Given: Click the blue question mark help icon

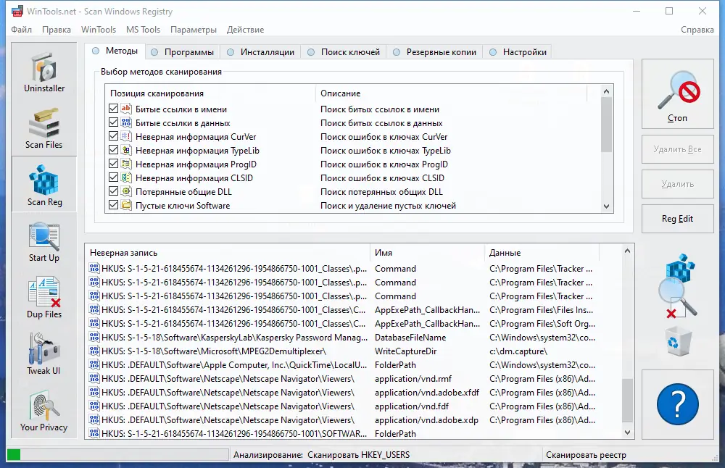Looking at the screenshot, I should 677,404.
